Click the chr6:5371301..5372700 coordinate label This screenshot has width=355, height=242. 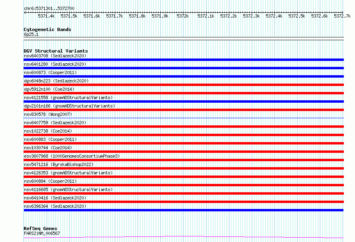[49, 8]
